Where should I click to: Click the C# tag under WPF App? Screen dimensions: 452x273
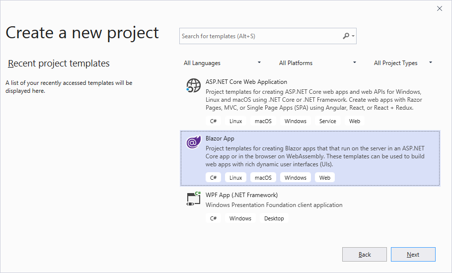213,218
